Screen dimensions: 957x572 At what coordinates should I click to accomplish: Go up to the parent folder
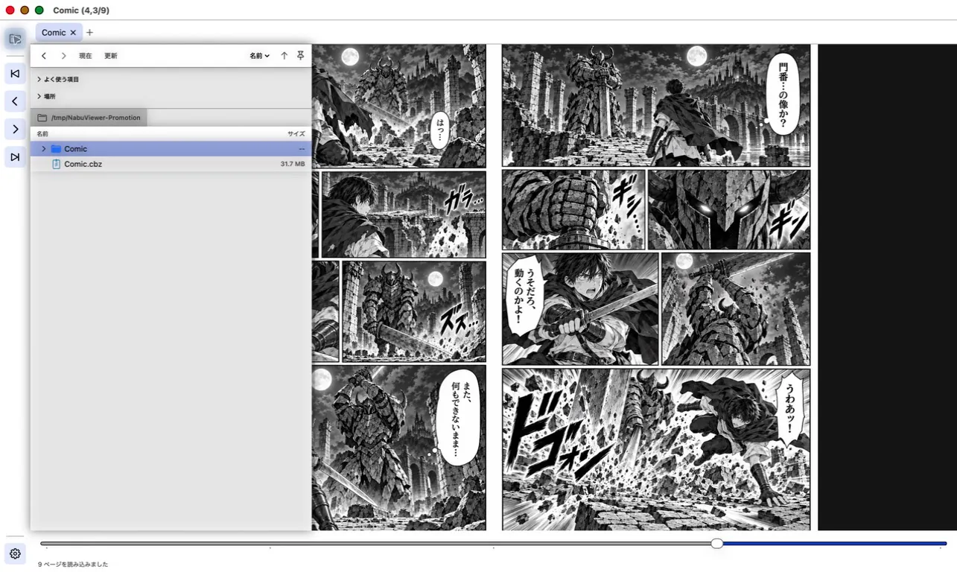point(284,56)
